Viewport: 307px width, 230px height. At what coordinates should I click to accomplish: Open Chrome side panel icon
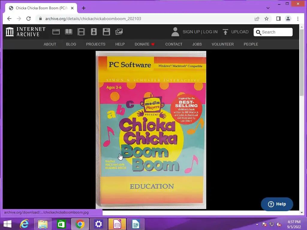[x=279, y=19]
